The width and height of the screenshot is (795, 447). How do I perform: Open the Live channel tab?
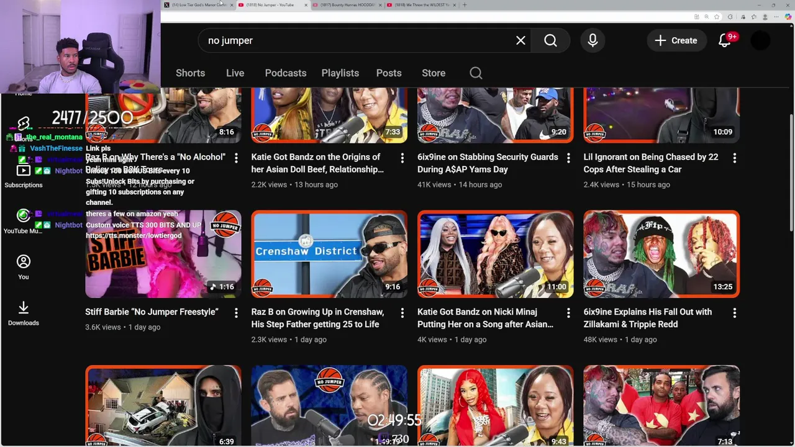(235, 73)
